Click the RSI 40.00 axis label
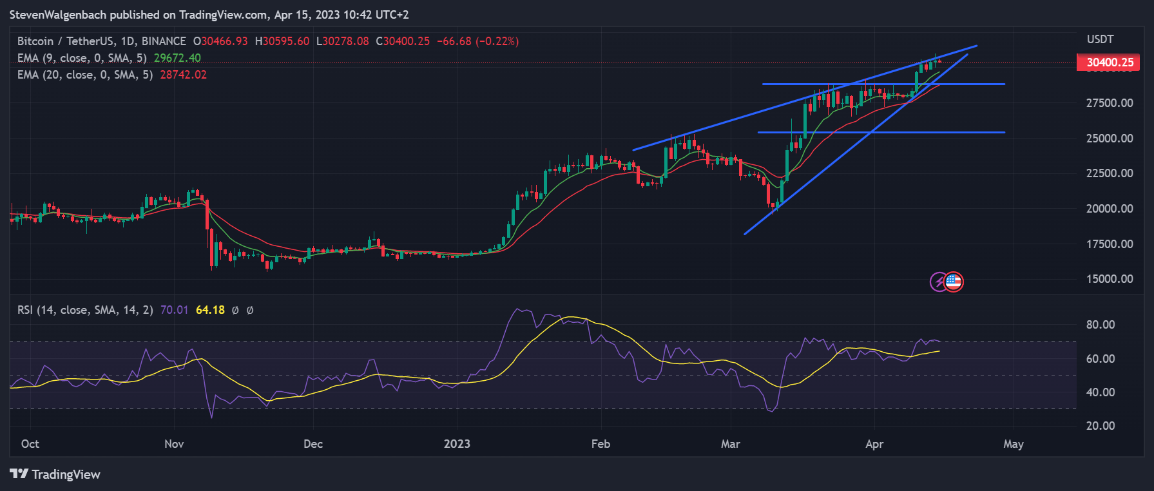The width and height of the screenshot is (1154, 491). [1101, 392]
